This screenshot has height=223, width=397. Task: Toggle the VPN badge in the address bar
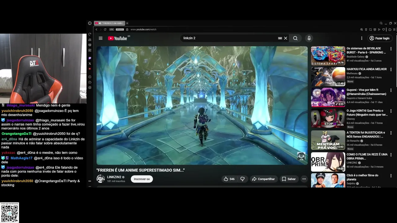(112, 29)
